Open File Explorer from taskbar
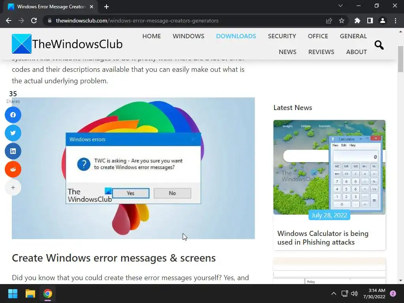This screenshot has width=404, height=303. pyautogui.click(x=30, y=294)
